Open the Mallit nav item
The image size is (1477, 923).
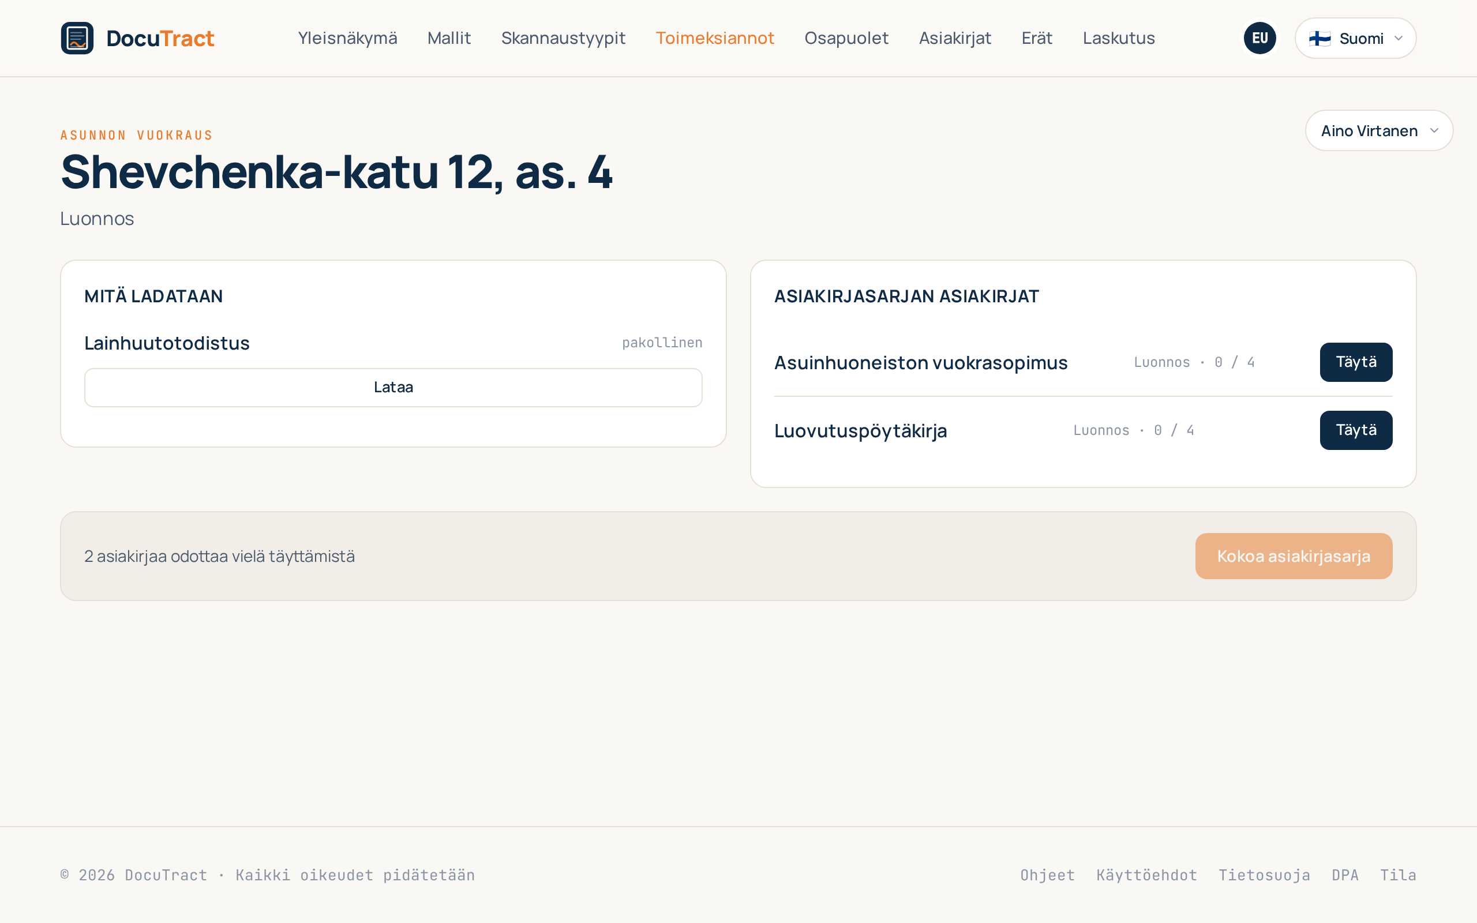[449, 38]
